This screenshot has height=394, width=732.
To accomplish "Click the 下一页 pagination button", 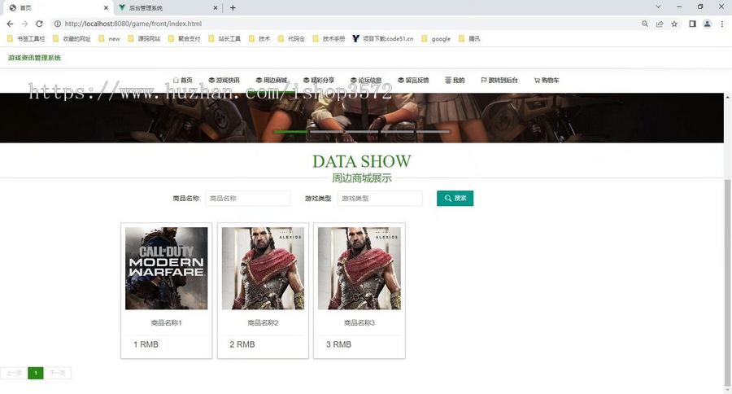I will pos(58,373).
